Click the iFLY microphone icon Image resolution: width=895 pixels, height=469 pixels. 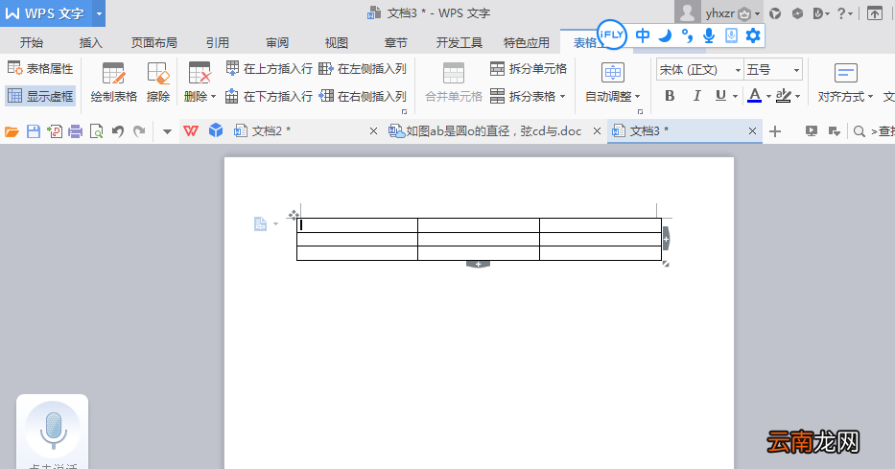709,35
